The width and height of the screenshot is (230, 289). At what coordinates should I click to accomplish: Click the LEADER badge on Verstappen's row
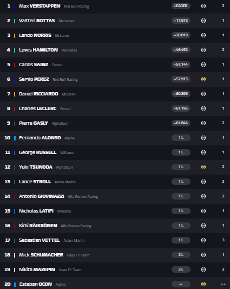181,6
